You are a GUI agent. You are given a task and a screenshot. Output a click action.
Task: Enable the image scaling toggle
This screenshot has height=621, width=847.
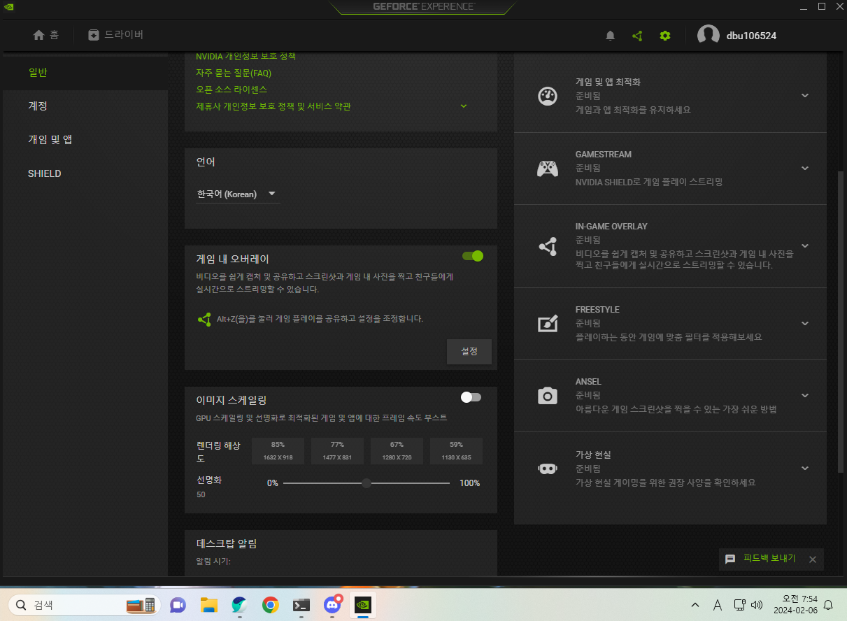pyautogui.click(x=471, y=397)
